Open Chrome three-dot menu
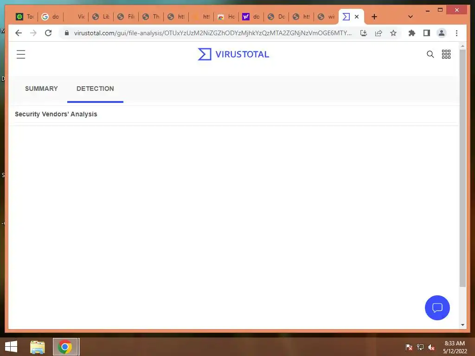 [456, 33]
